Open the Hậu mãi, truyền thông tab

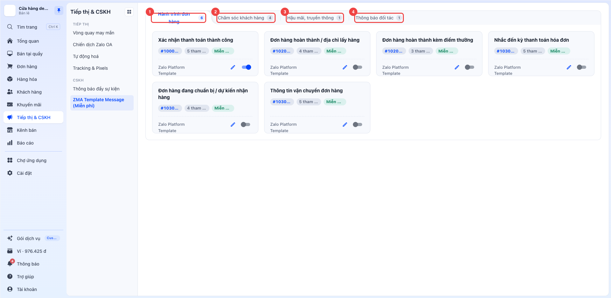(315, 18)
